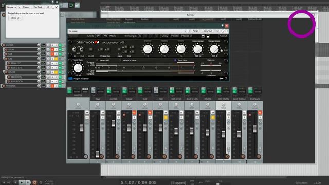329x185 pixels.
Task: Click Show UI in the bridged plug-in window
Action: coord(15,18)
